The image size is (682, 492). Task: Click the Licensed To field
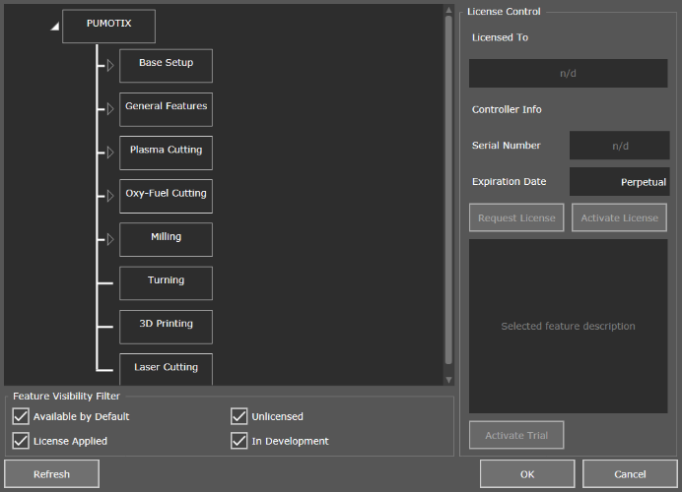(568, 74)
